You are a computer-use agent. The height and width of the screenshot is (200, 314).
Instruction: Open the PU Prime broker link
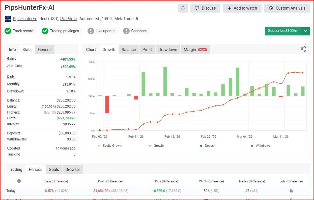click(68, 19)
